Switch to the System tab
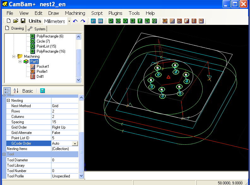This screenshot has width=250, height=185. click(37, 29)
